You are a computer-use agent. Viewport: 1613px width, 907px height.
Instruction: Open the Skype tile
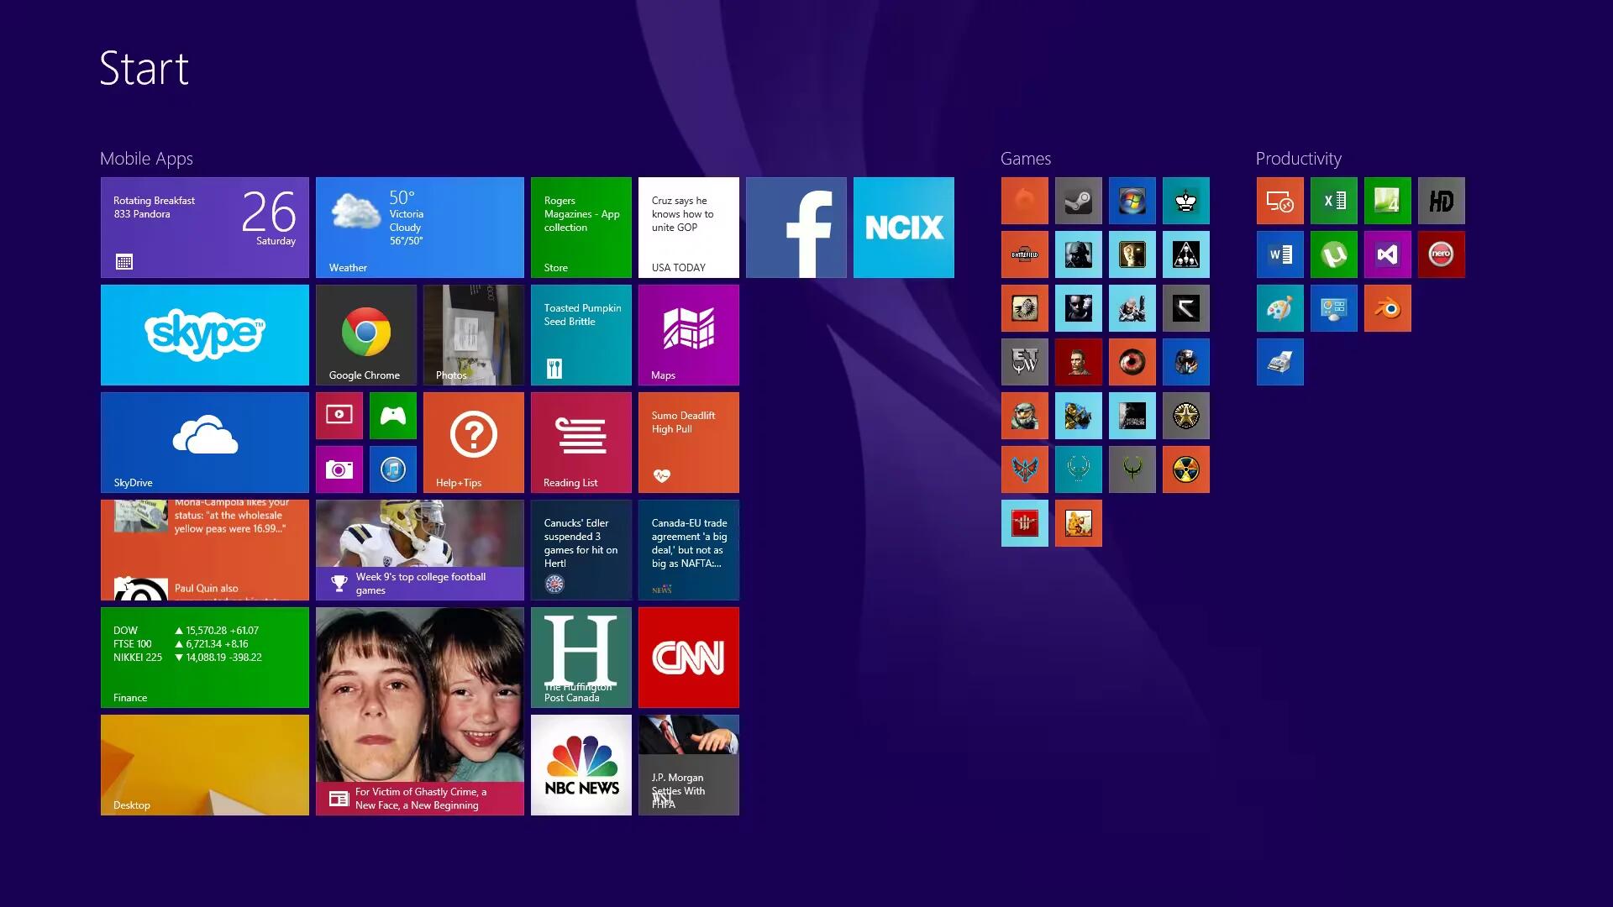pyautogui.click(x=204, y=335)
